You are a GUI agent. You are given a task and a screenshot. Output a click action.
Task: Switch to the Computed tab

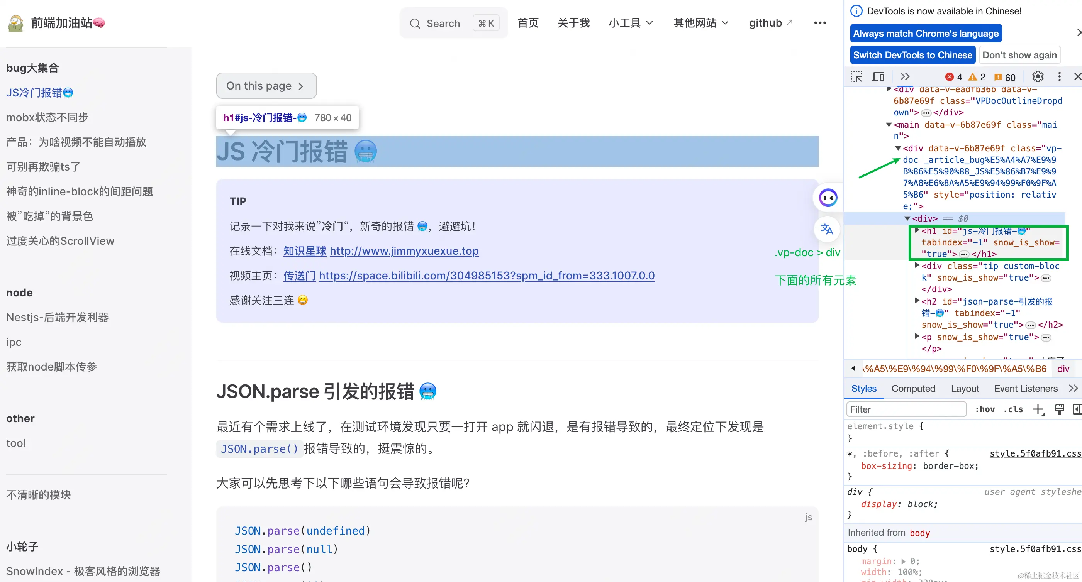pos(914,388)
